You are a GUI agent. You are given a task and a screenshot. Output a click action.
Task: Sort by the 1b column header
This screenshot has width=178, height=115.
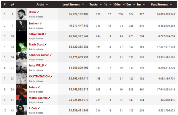point(106,4)
